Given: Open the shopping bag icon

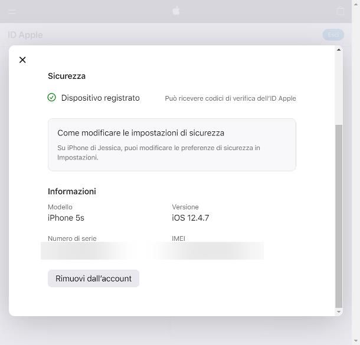Looking at the screenshot, I should pyautogui.click(x=341, y=11).
